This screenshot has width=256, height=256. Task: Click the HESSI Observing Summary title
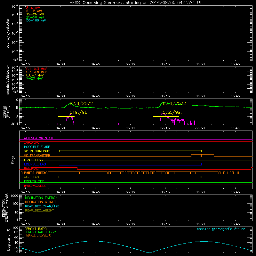pos(136,3)
